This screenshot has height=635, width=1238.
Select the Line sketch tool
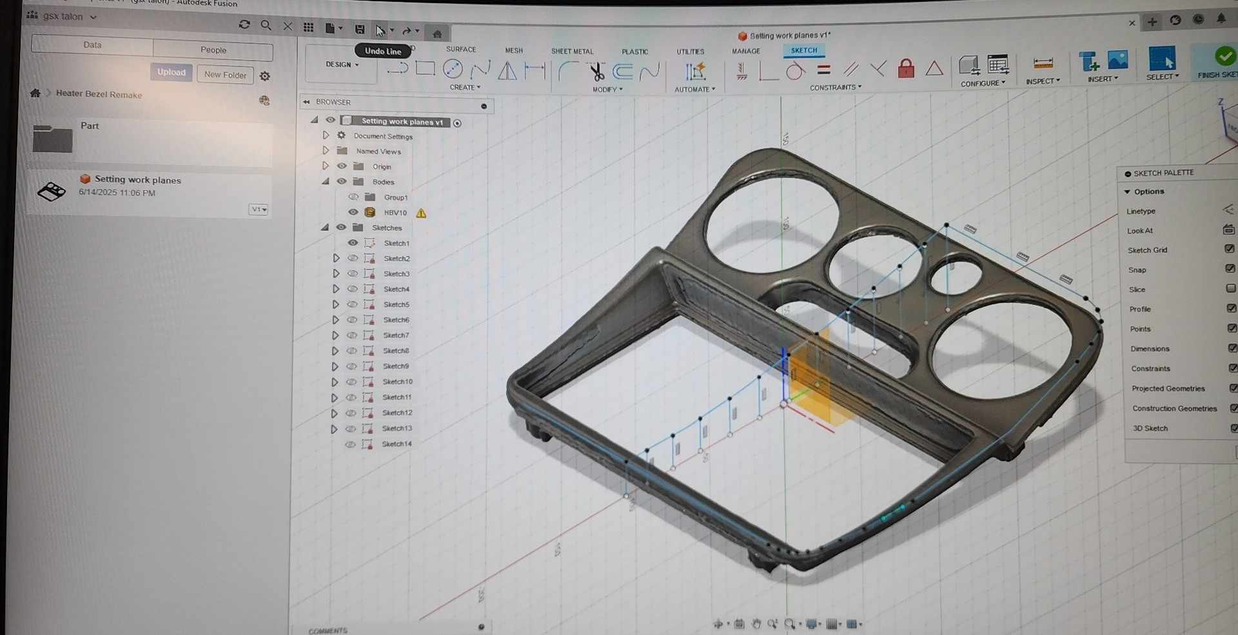click(x=398, y=68)
